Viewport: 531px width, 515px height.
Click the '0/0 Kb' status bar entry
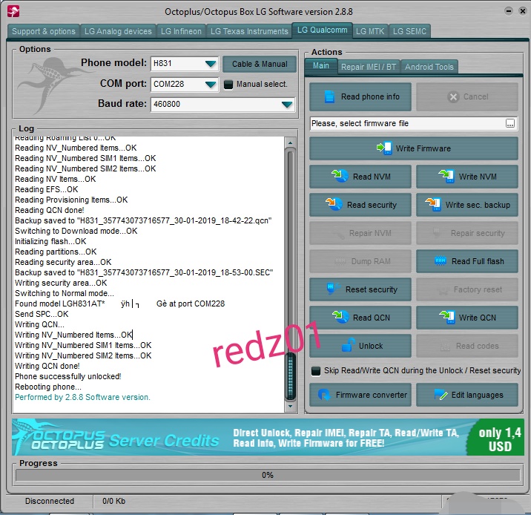click(x=113, y=501)
